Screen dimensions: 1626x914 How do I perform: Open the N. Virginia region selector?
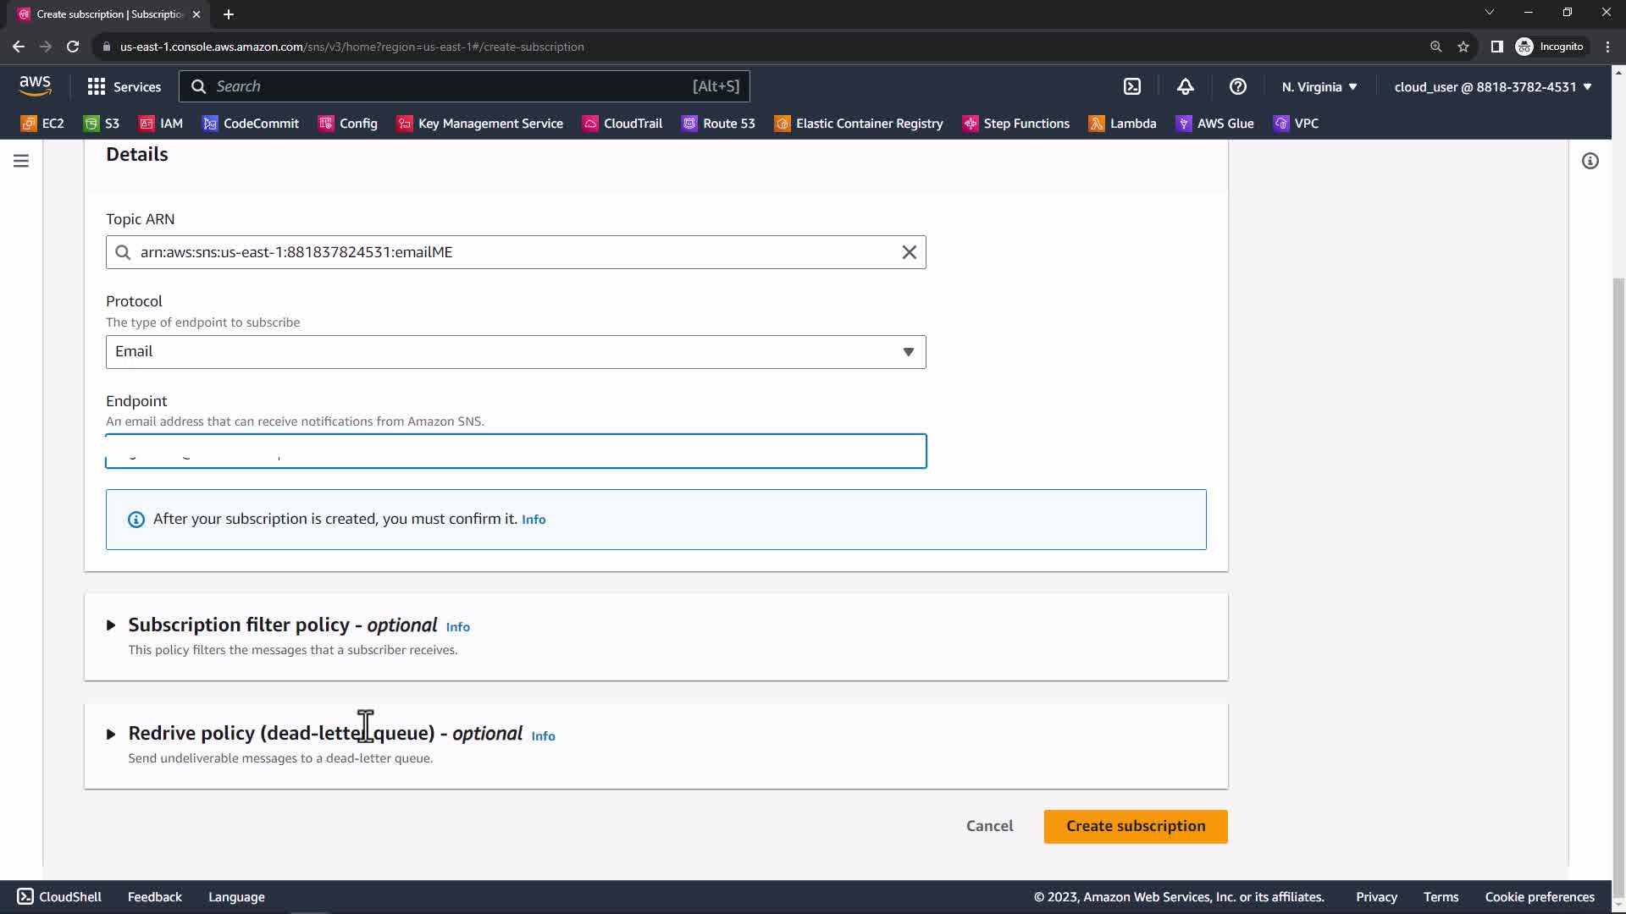tap(1319, 86)
